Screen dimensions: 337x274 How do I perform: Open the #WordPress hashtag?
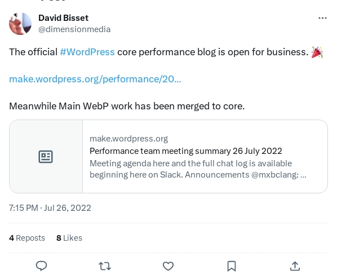click(x=87, y=52)
